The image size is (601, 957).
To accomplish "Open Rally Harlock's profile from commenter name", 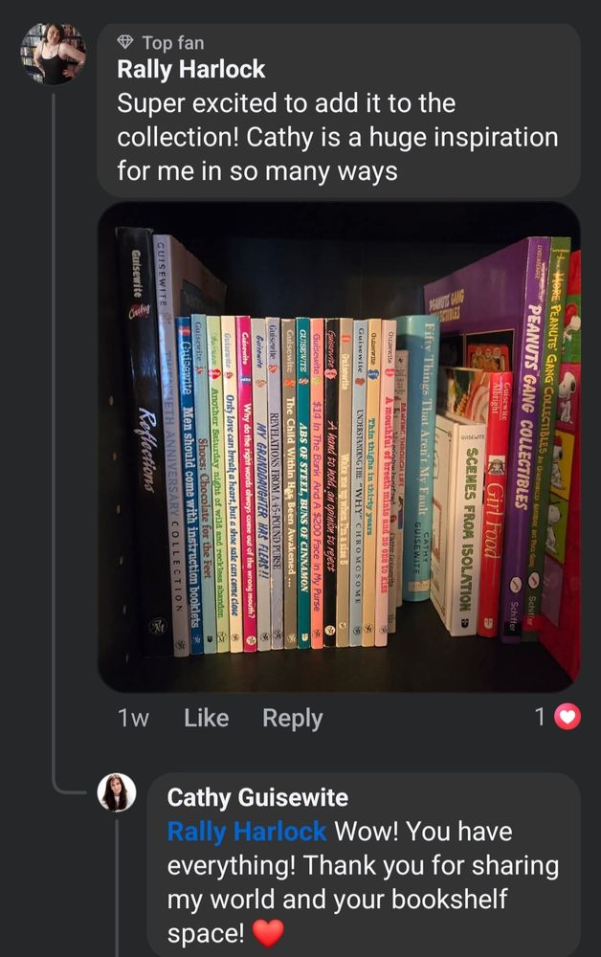I will [191, 70].
